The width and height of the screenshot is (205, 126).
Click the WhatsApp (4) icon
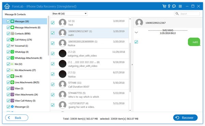tap(12, 52)
